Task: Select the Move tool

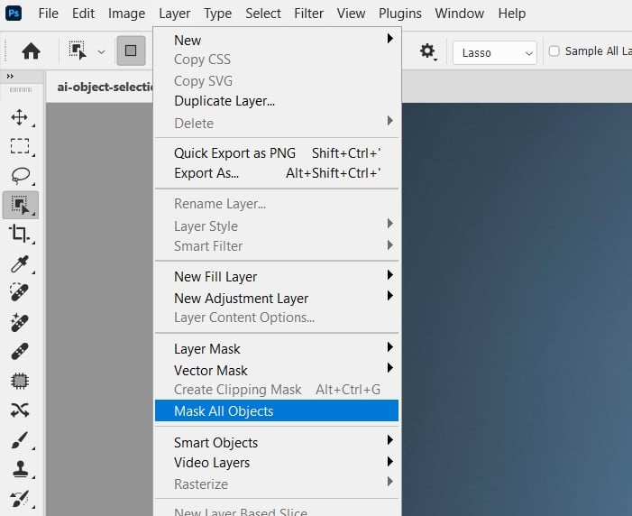Action: pos(19,117)
